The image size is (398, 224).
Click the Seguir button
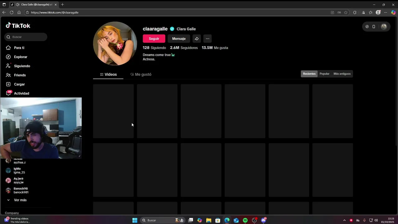(x=154, y=39)
